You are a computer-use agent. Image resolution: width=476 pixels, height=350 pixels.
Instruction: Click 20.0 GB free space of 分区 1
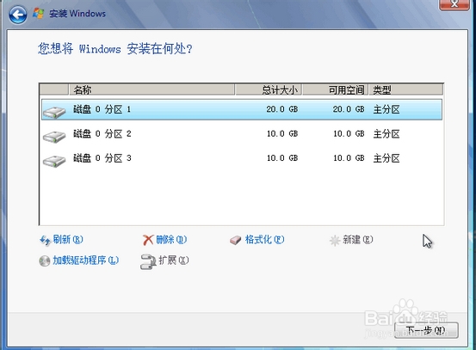(349, 109)
